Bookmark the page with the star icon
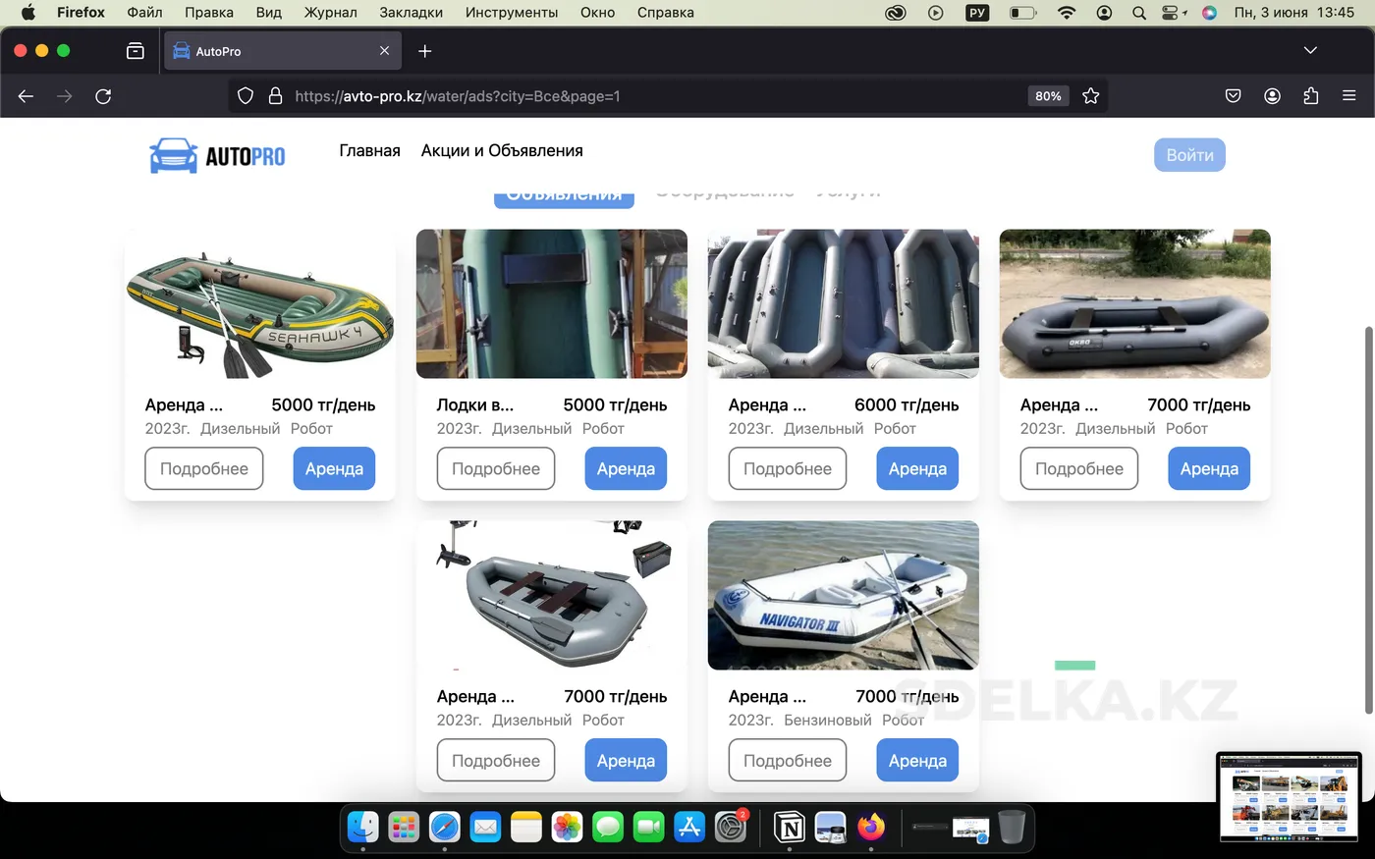Image resolution: width=1375 pixels, height=859 pixels. pyautogui.click(x=1090, y=96)
